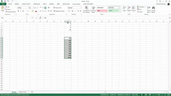Open Find & Select
The image size is (171, 96).
pos(153,10)
